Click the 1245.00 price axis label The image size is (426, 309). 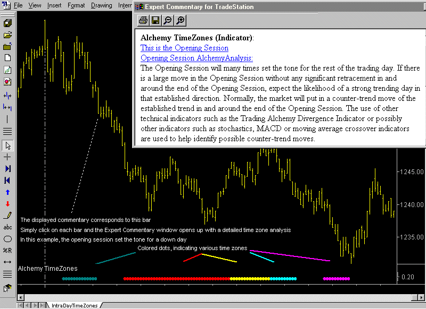412,172
